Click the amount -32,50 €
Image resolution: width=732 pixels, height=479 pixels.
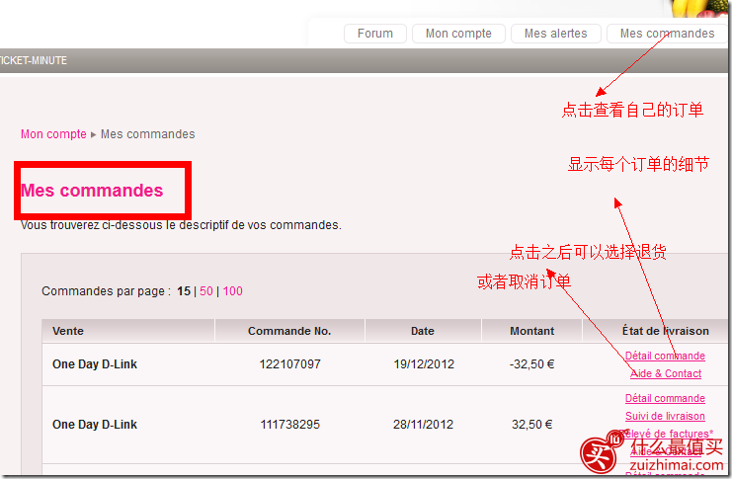(531, 364)
